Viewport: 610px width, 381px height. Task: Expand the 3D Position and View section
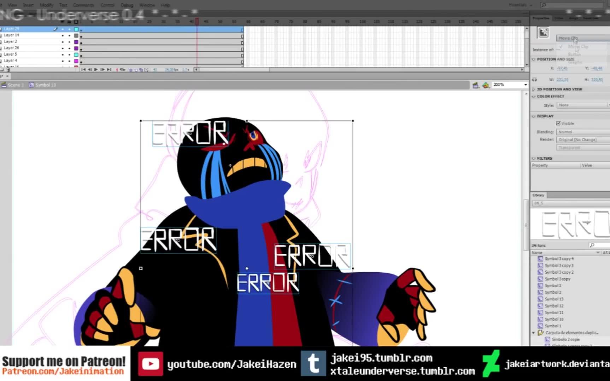534,89
